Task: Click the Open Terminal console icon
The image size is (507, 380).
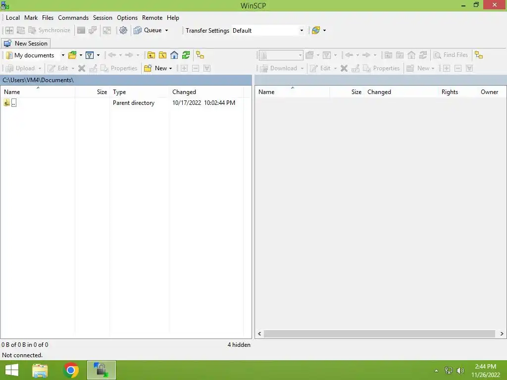Action: (81, 30)
